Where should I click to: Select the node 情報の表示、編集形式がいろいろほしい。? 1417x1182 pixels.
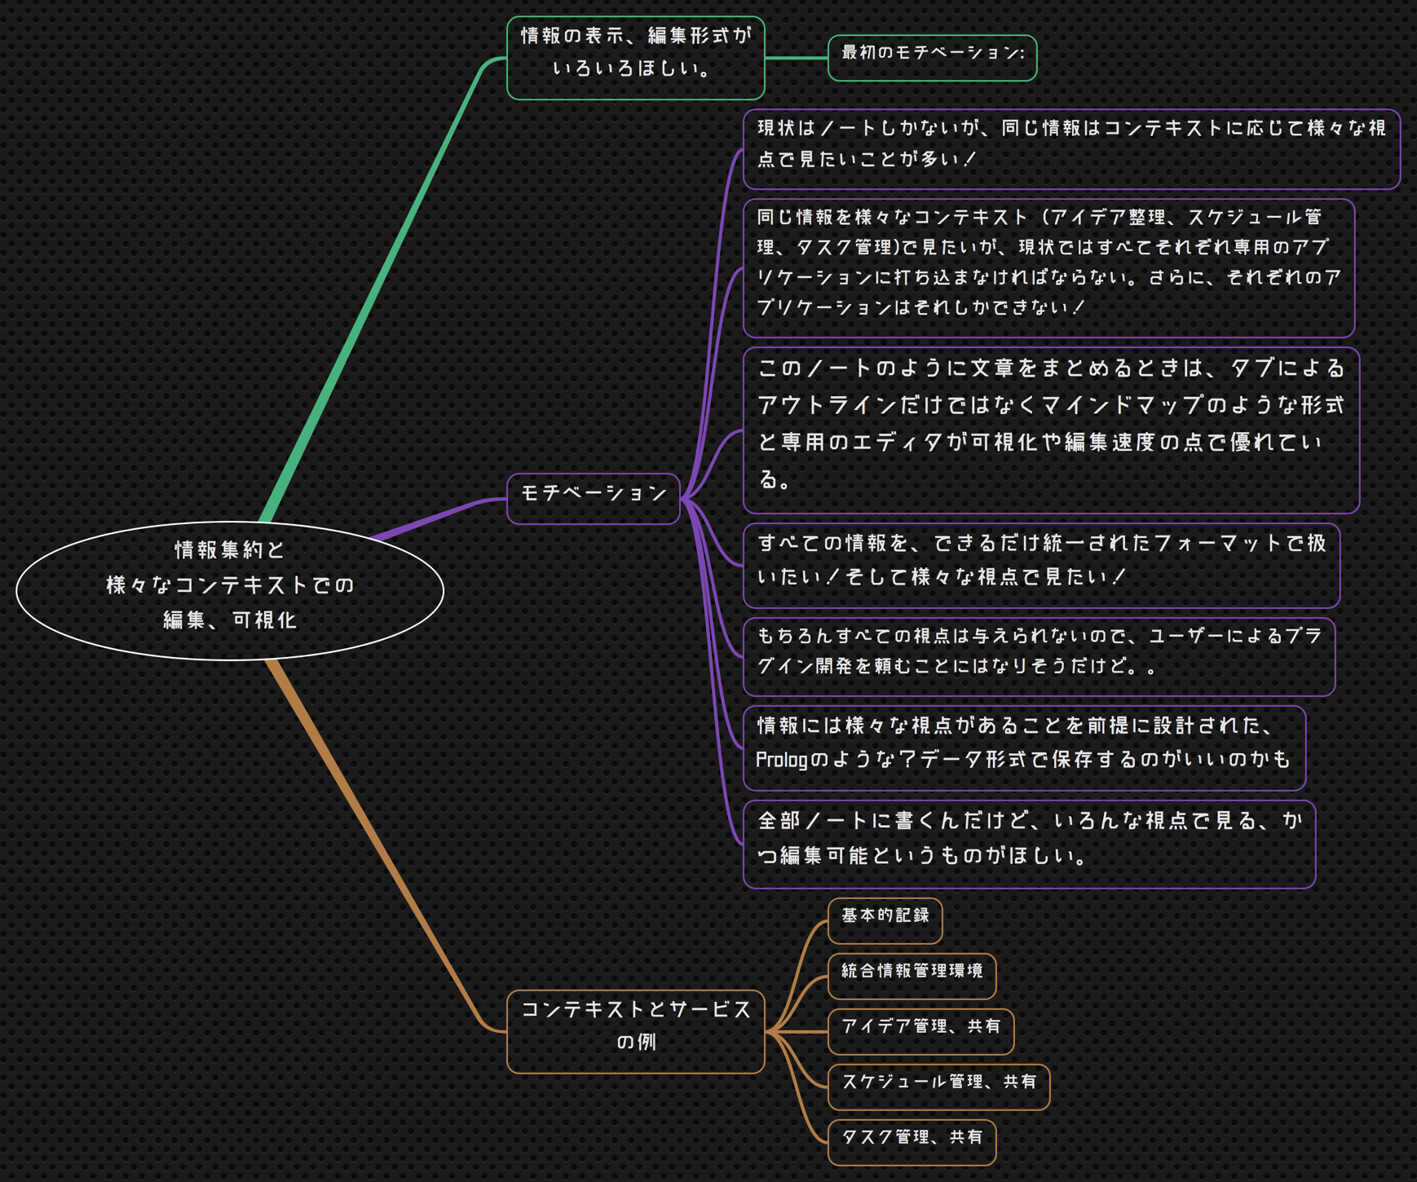tap(636, 58)
